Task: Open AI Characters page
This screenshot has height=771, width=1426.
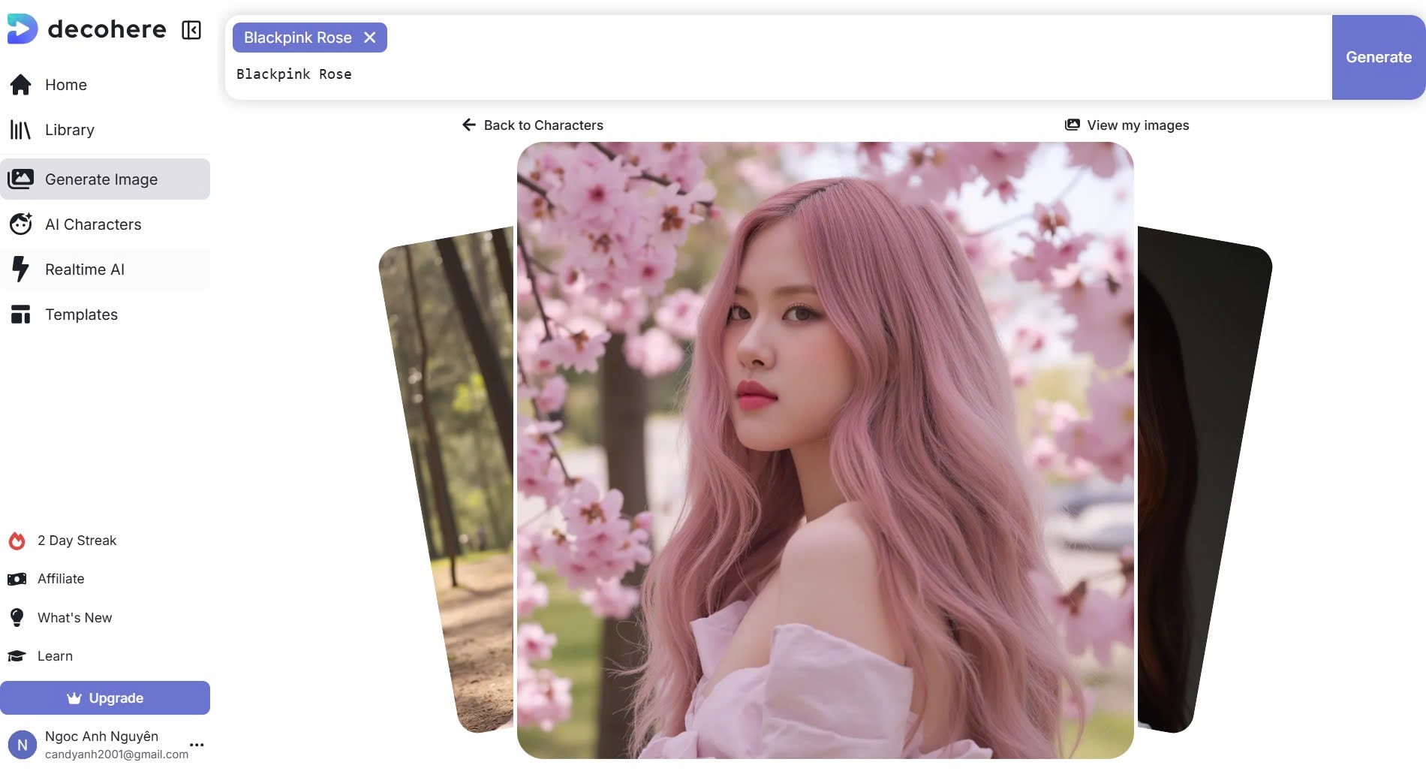Action: (105, 224)
